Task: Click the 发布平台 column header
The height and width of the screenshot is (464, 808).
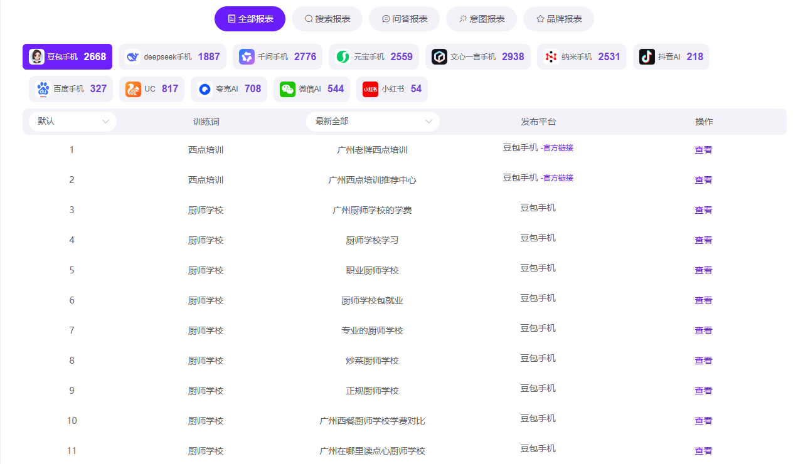Action: 538,122
